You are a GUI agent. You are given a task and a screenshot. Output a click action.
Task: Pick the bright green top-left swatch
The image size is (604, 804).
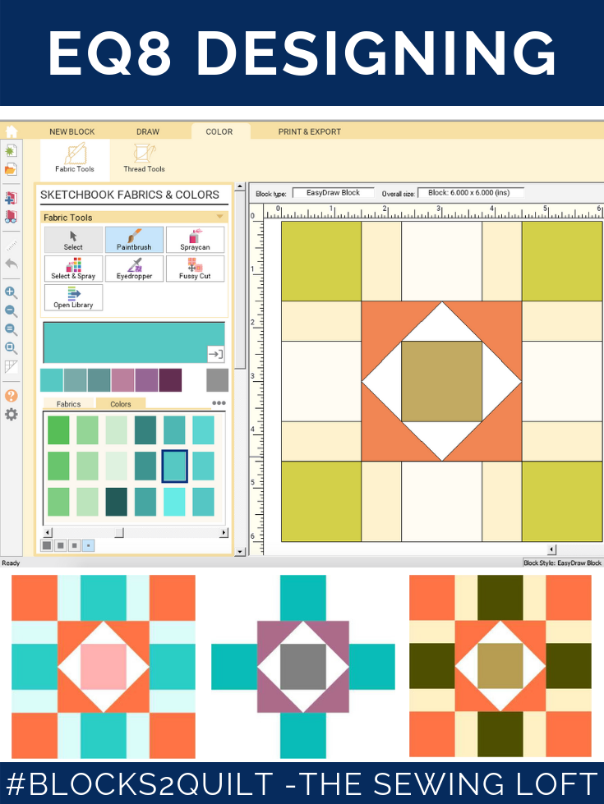point(58,430)
